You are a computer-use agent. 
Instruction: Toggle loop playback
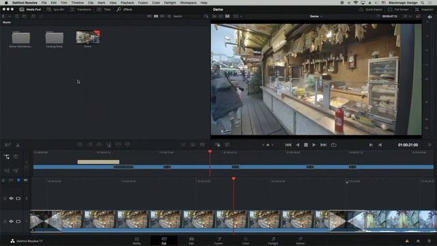[x=333, y=145]
